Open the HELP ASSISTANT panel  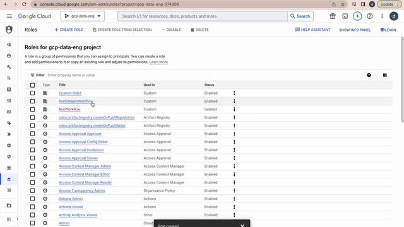(x=312, y=30)
